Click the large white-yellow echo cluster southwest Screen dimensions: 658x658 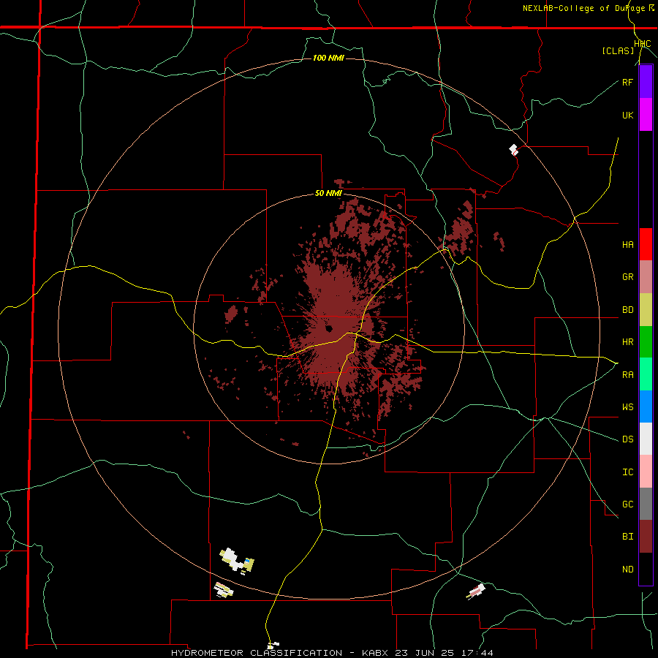click(x=236, y=560)
